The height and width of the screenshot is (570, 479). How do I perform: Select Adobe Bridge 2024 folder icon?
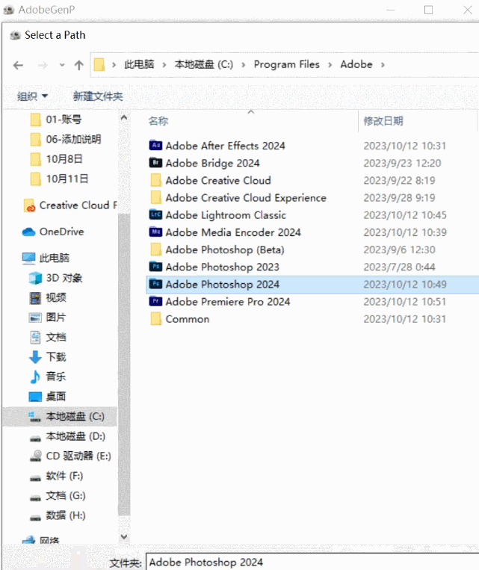pos(155,163)
